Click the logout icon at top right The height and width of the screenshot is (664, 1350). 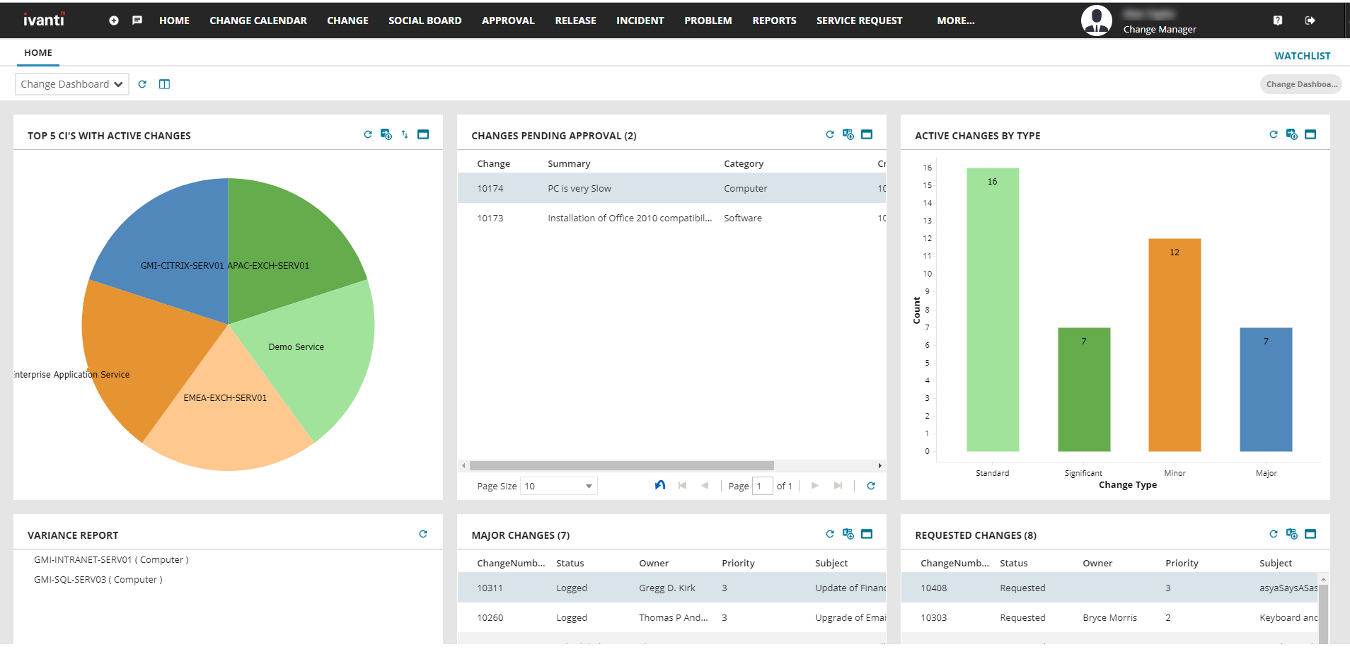1310,21
